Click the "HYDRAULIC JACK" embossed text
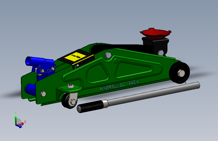The height and width of the screenshot is (141, 218). (x=119, y=85)
